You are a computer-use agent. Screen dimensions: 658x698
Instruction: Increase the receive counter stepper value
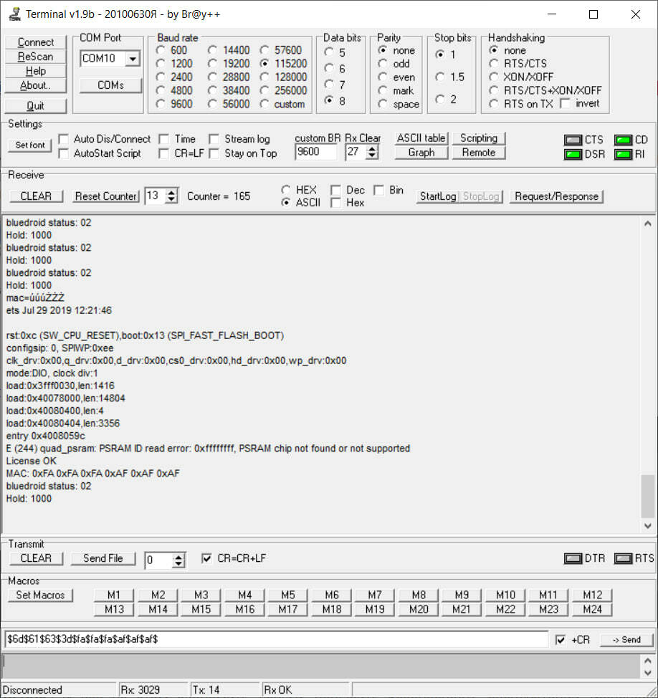pos(171,193)
